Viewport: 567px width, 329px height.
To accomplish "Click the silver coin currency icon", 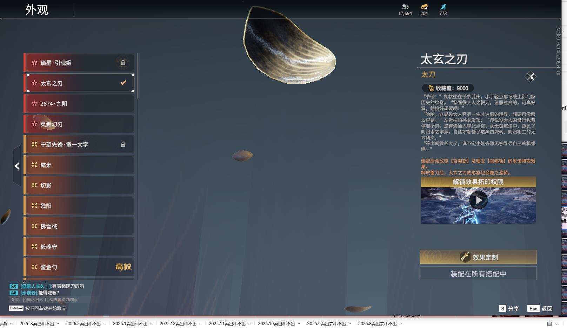I will (x=405, y=7).
